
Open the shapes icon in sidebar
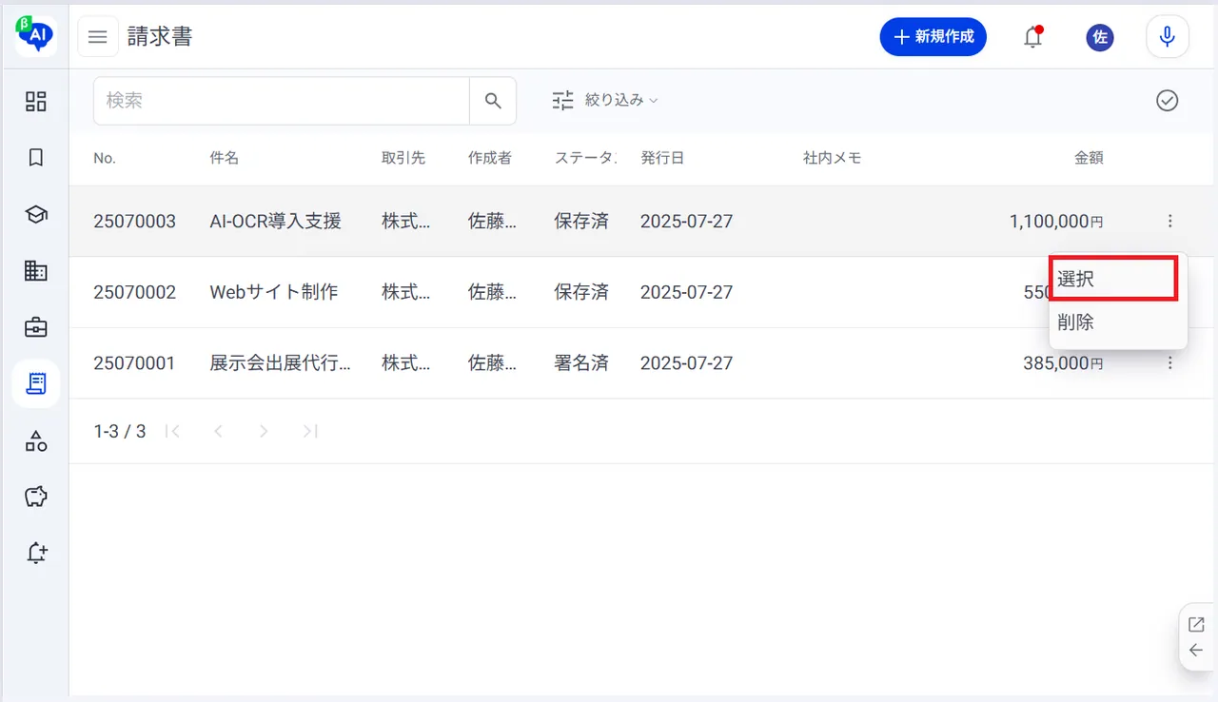click(x=35, y=440)
